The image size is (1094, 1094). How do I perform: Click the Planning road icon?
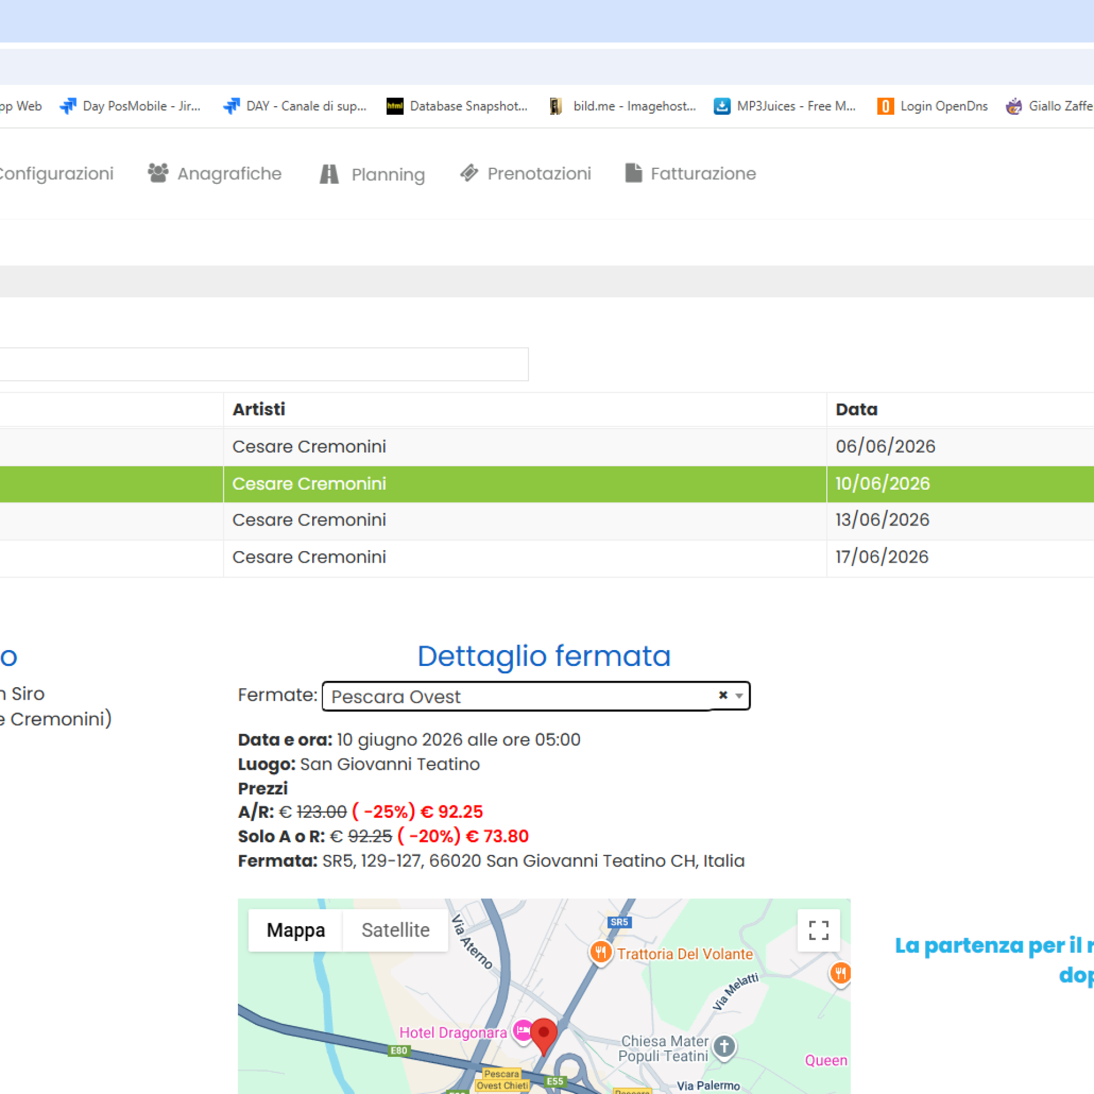tap(329, 173)
